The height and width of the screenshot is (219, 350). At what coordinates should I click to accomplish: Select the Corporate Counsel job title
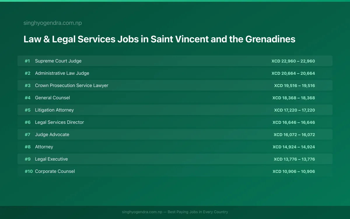[55, 171]
